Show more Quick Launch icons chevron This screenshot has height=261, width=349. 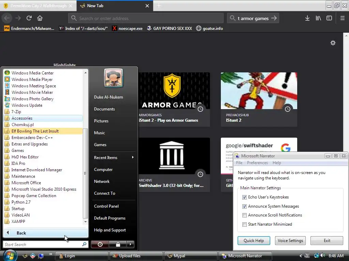[x=50, y=254]
